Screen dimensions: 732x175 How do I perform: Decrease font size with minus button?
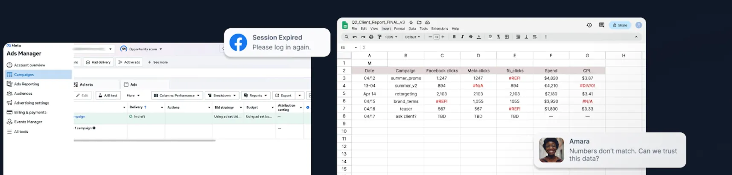430,37
